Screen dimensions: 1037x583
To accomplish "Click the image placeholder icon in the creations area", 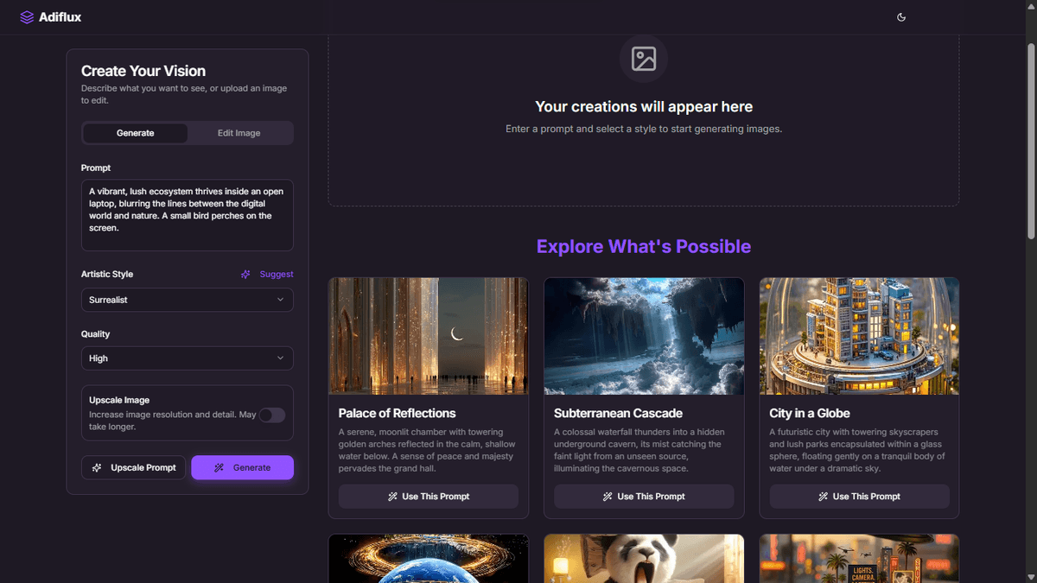I will (644, 59).
